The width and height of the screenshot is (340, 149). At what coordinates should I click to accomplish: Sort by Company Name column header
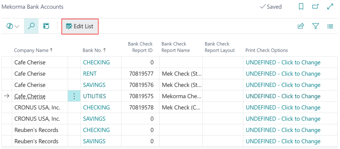click(x=33, y=50)
